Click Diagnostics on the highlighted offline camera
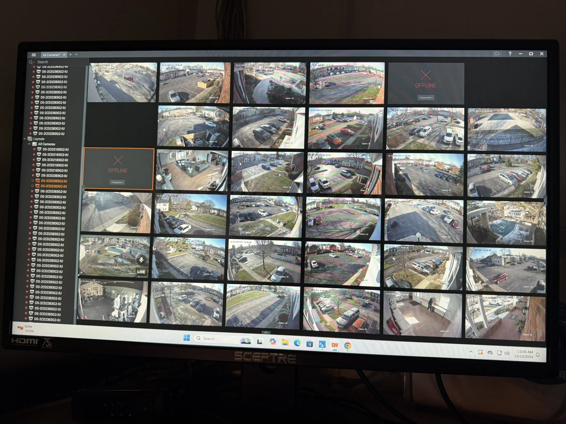 coord(117,182)
